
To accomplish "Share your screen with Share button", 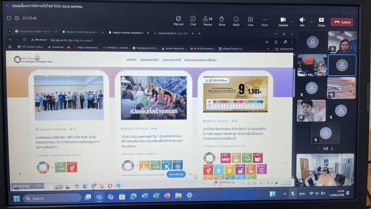I will [321, 21].
